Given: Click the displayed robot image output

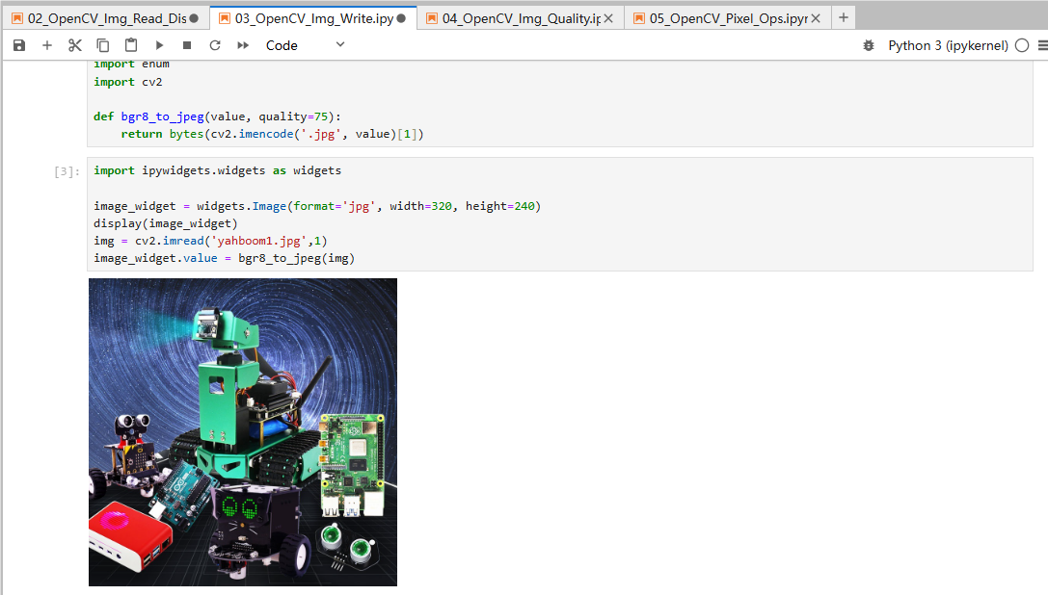Looking at the screenshot, I should point(243,432).
